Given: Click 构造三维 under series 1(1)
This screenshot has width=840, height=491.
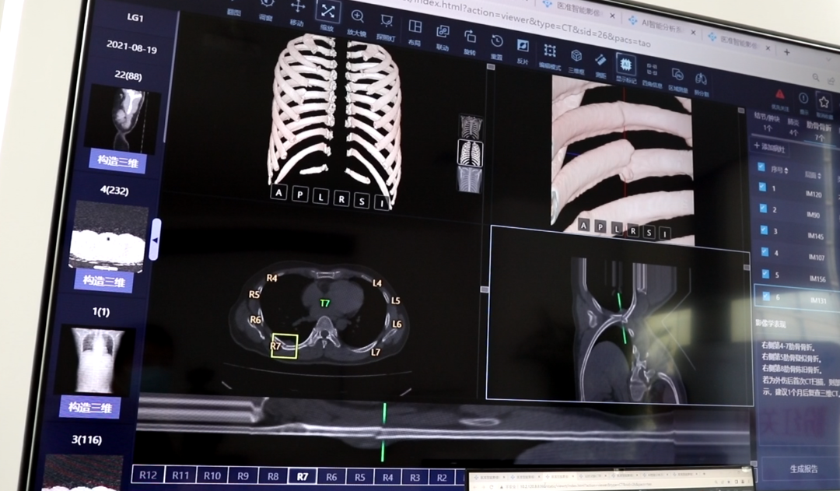Looking at the screenshot, I should point(89,408).
